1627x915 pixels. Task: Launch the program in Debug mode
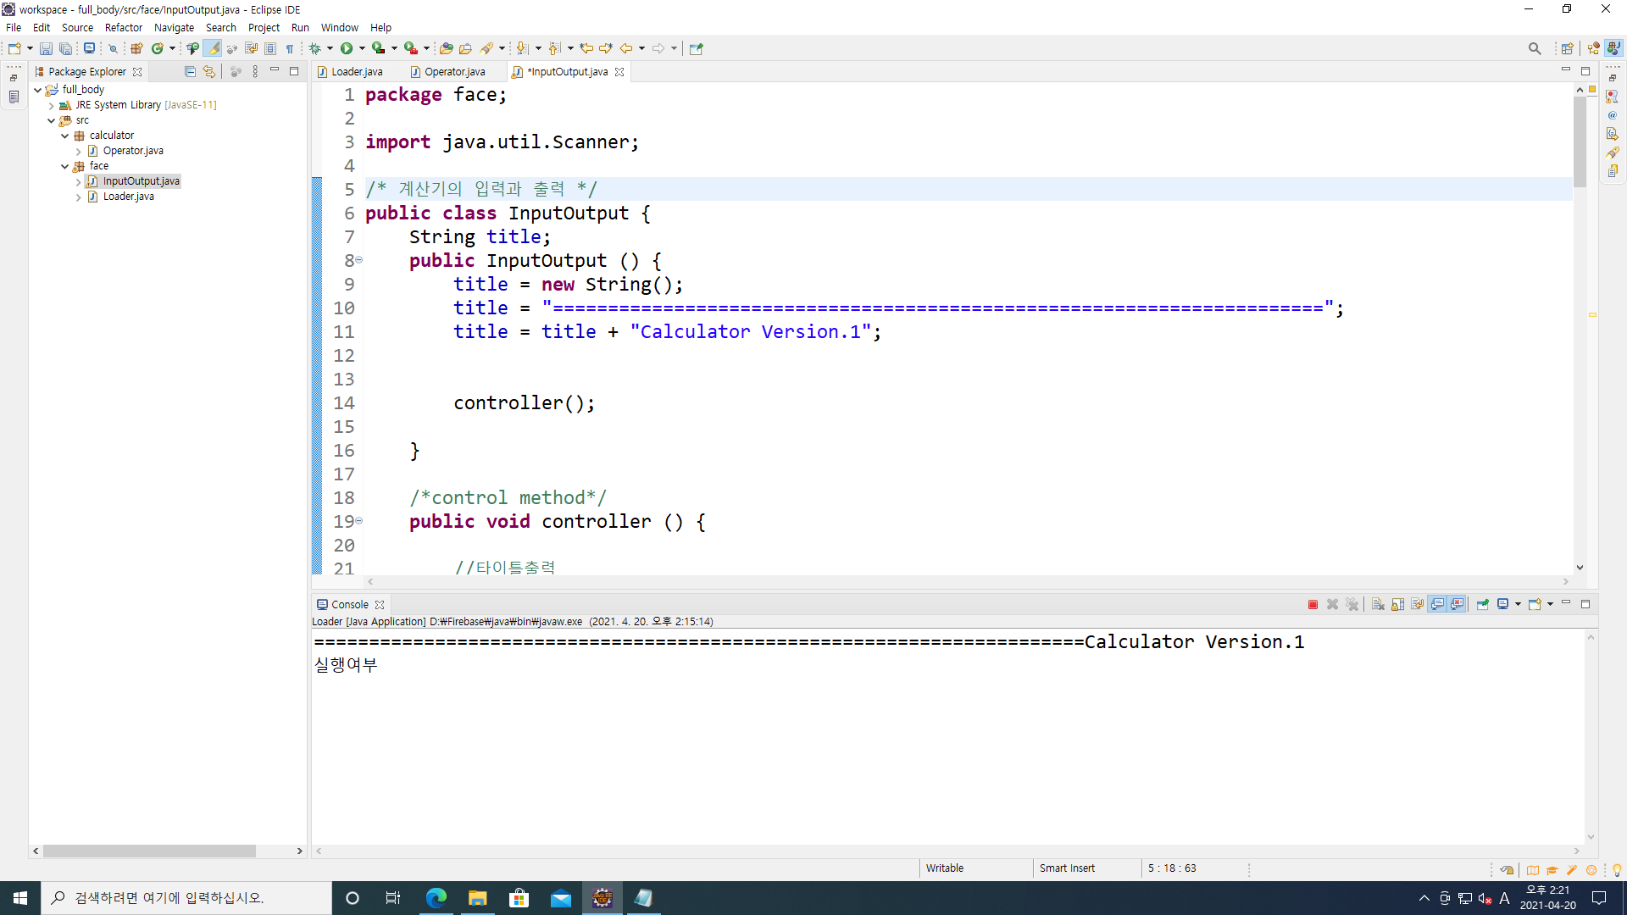pos(315,48)
